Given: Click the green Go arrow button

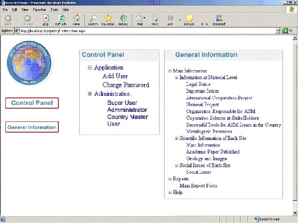Looking at the screenshot, I should click(x=285, y=31).
